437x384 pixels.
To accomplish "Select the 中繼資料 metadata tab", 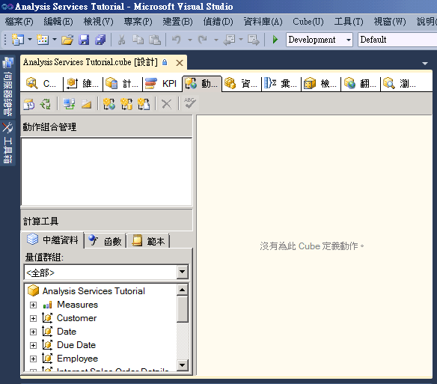I will click(x=52, y=240).
